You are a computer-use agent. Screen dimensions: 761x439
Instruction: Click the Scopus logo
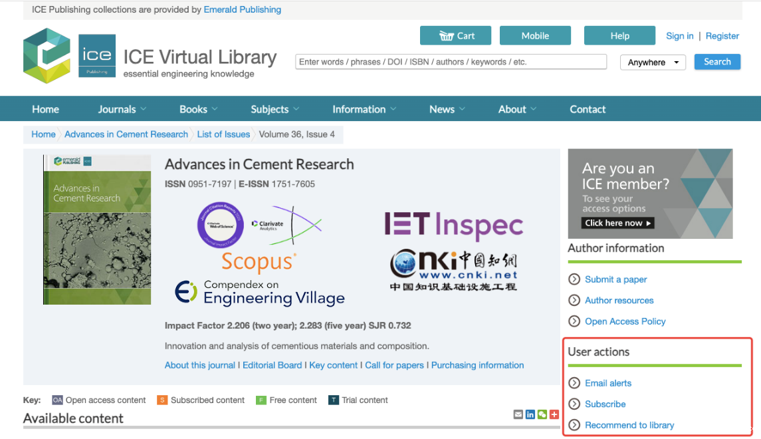coord(259,262)
